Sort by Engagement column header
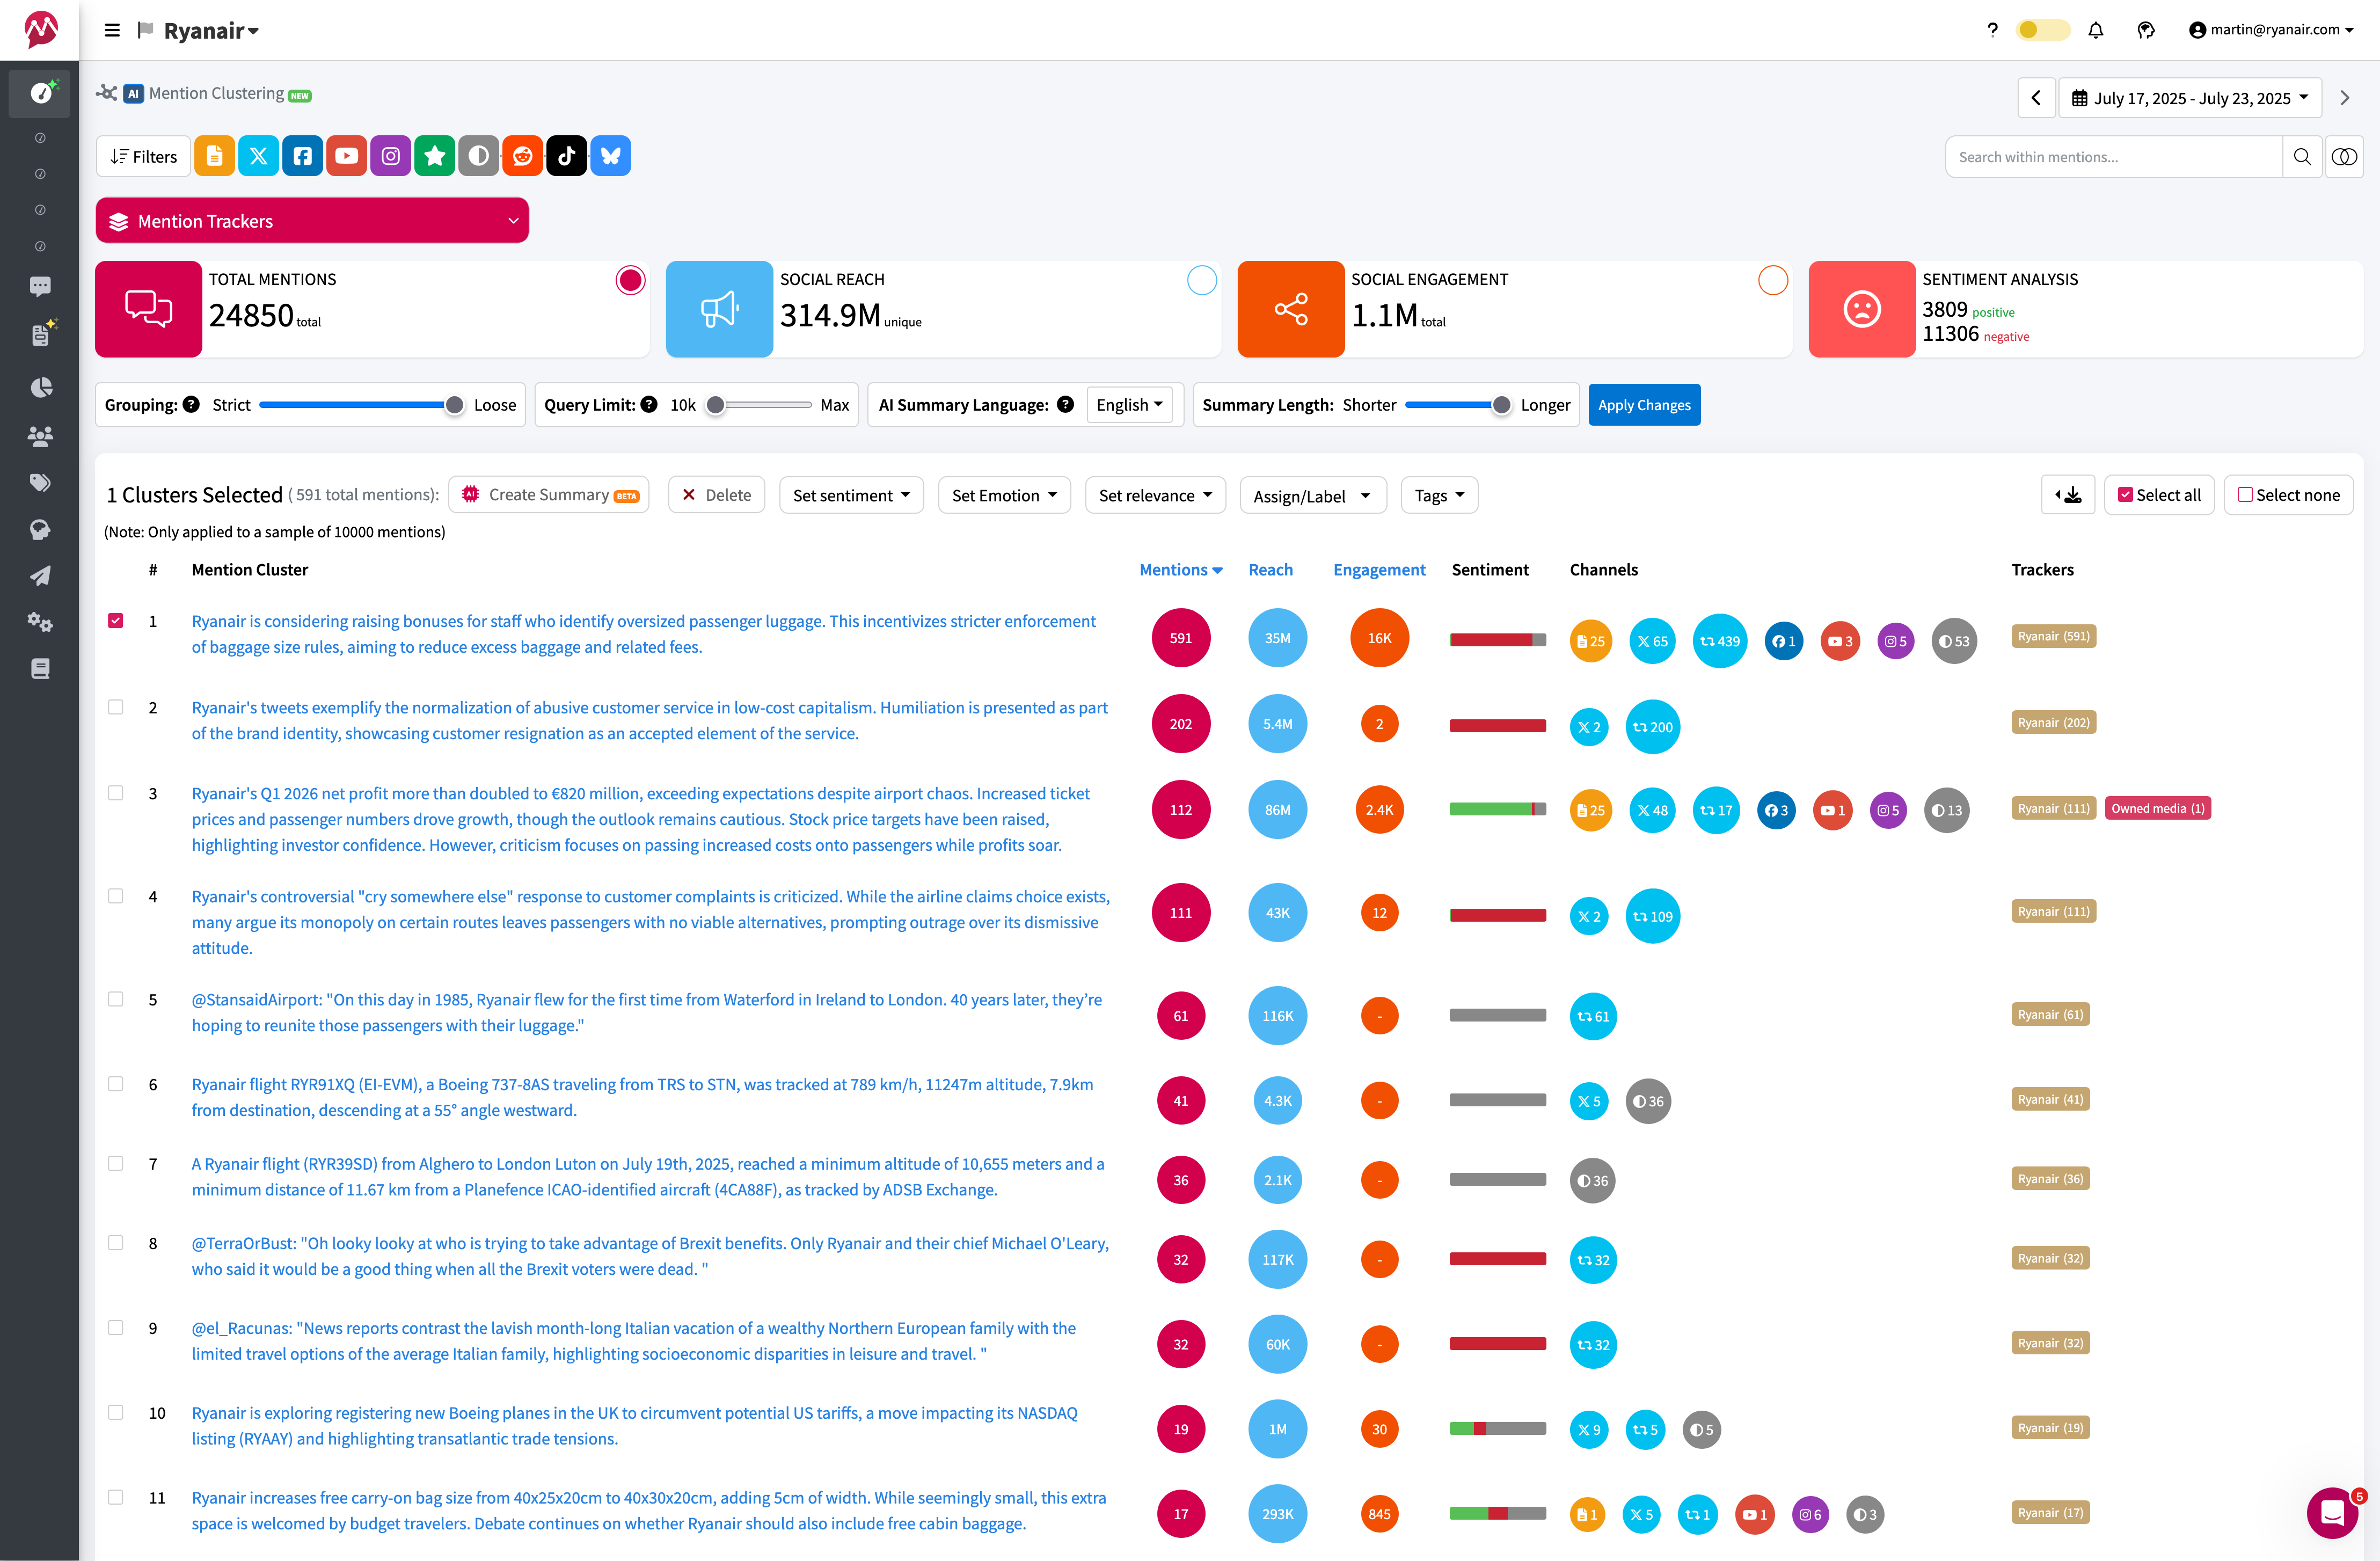 tap(1378, 570)
